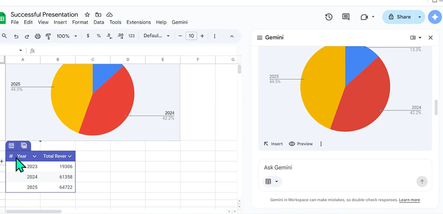
Task: Open the Google Sheets home icon
Action: pos(2,18)
